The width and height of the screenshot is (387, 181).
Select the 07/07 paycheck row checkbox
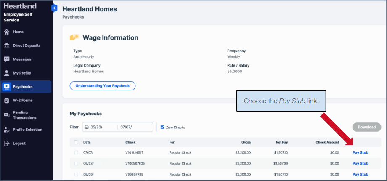[x=76, y=153]
